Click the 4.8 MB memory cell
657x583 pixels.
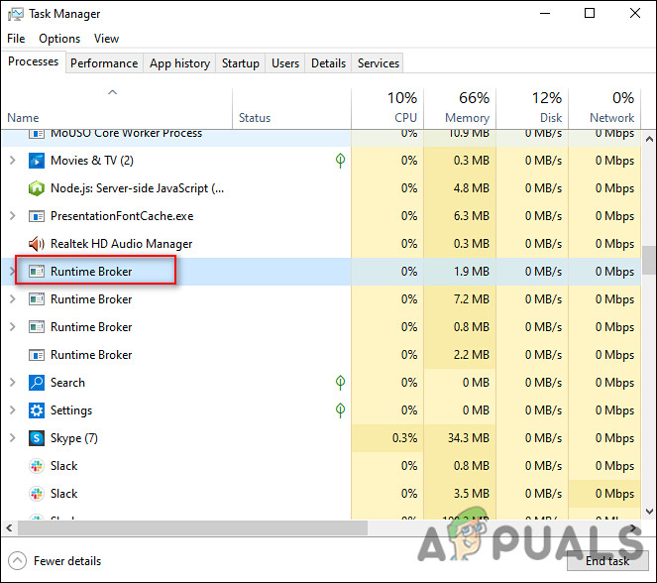pos(460,188)
